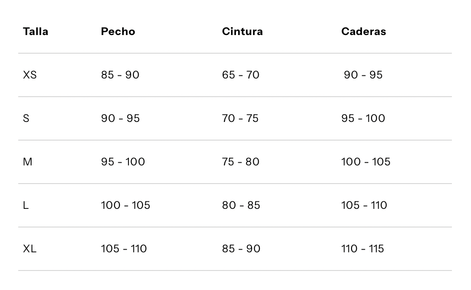
Task: Select the L size row label
Action: (x=26, y=205)
